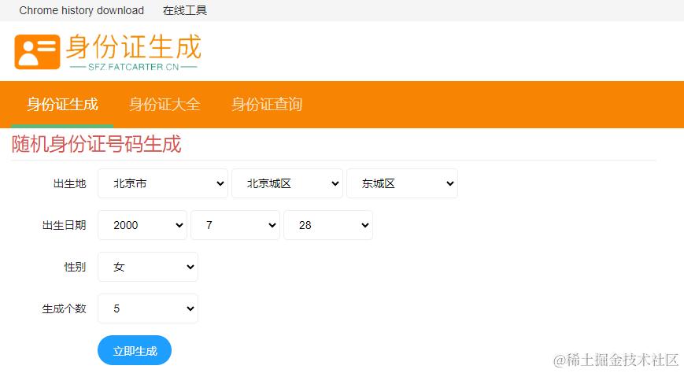Open the birth day dropdown showing 28
This screenshot has width=684, height=373.
[x=328, y=225]
